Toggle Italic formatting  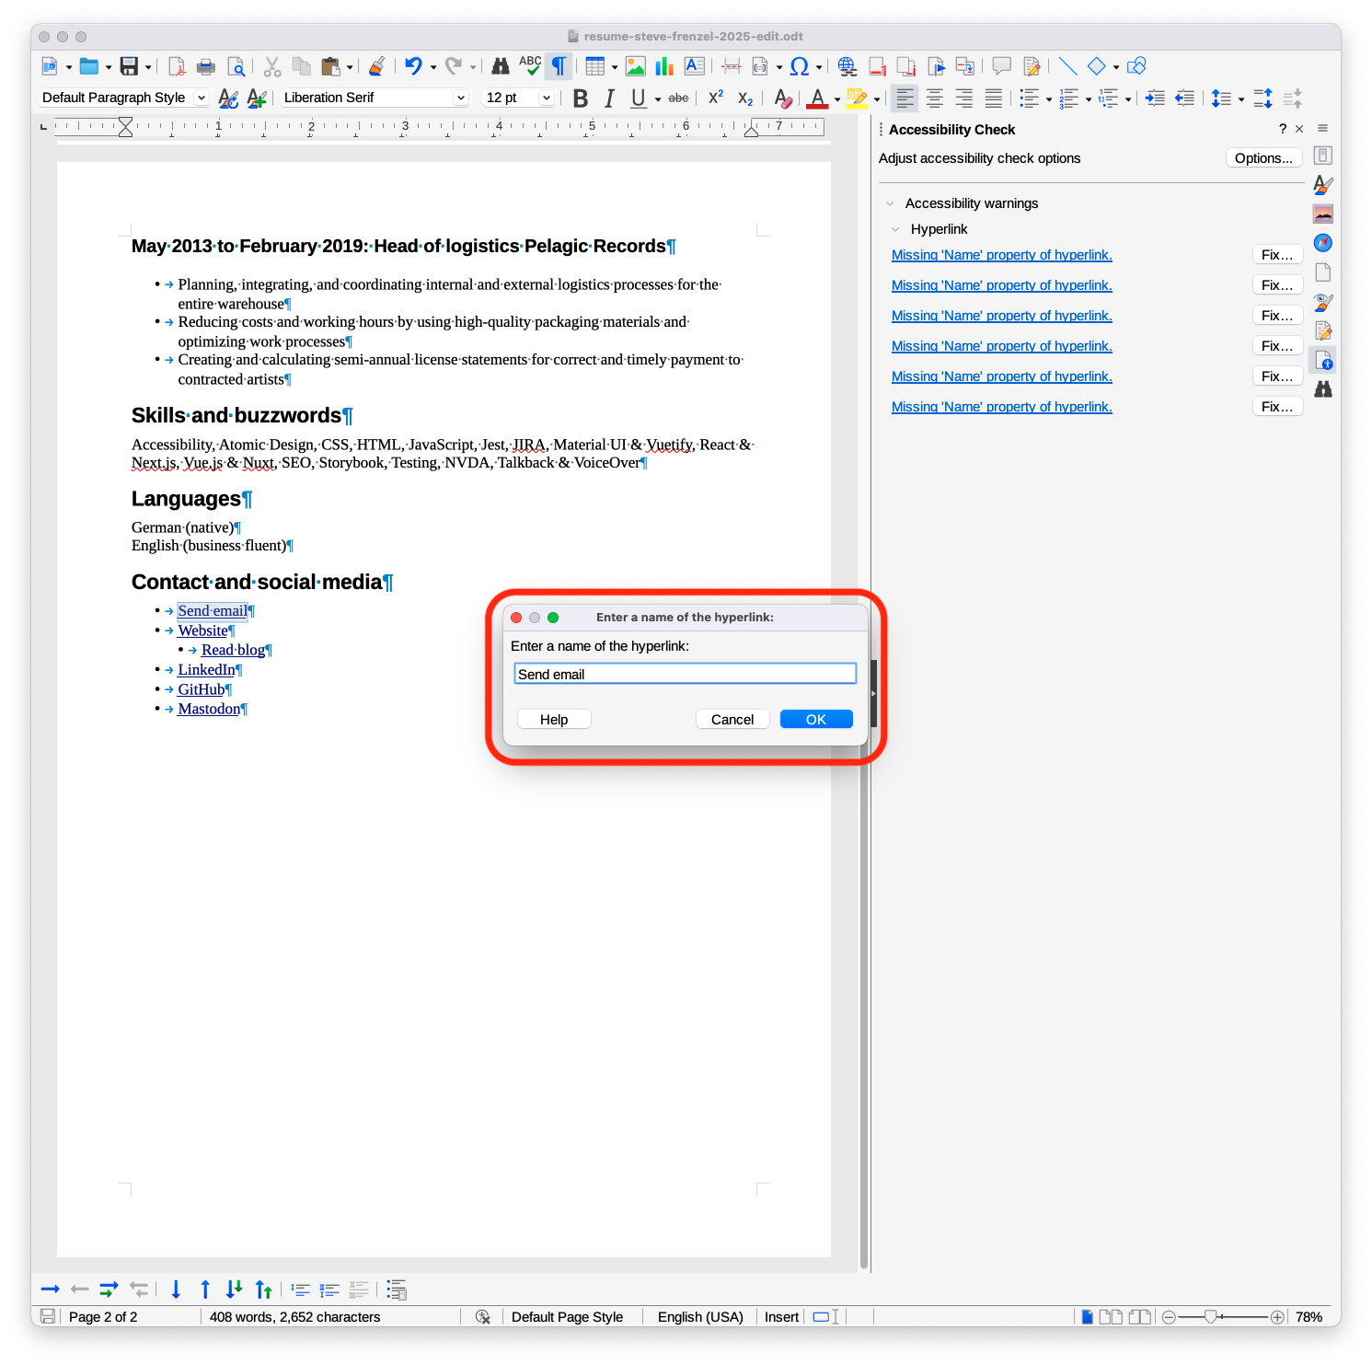coord(608,98)
